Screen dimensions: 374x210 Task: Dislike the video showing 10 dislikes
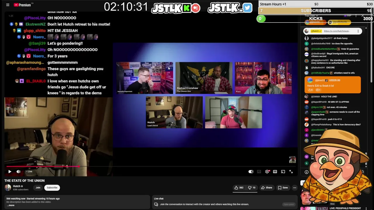click(x=252, y=188)
